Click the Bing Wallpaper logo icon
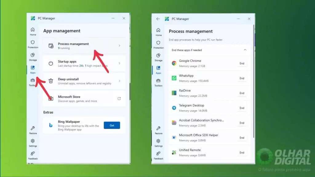 pyautogui.click(x=51, y=125)
